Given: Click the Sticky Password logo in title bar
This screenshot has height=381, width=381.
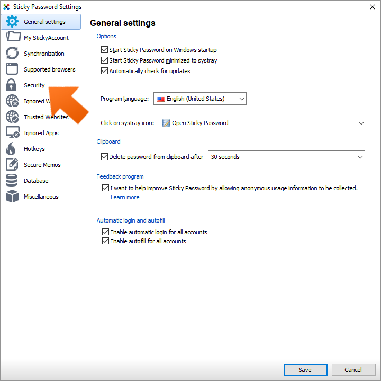Looking at the screenshot, I should (6, 7).
